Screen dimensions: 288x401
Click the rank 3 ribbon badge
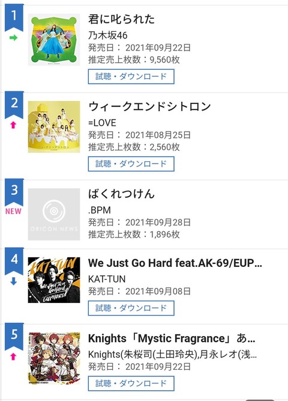14,192
